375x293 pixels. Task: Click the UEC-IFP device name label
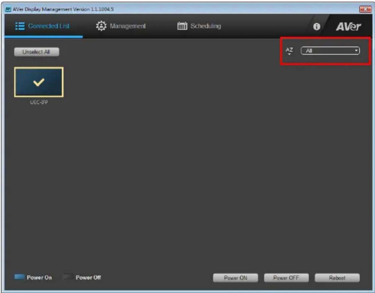point(39,102)
